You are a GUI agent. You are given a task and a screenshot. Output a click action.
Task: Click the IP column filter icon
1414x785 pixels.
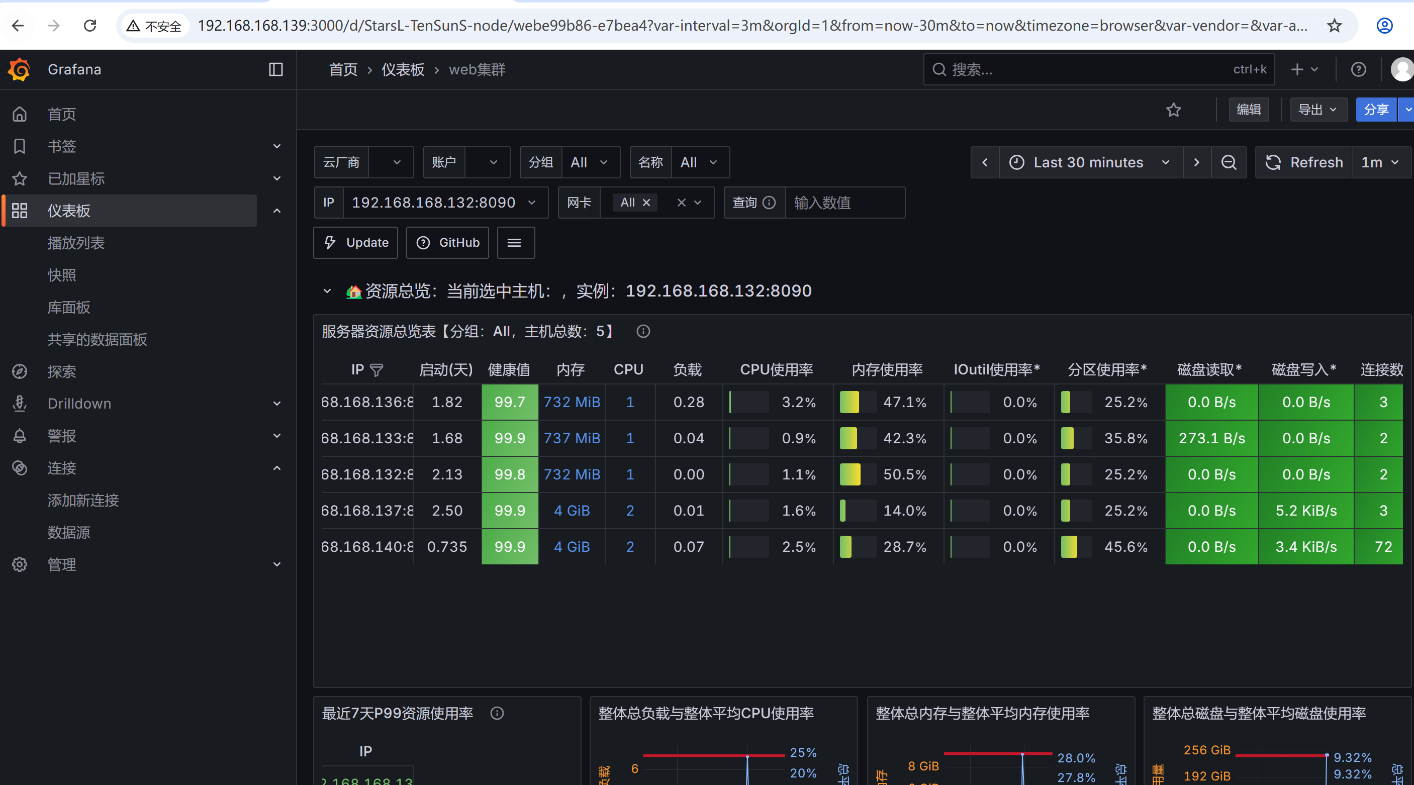pyautogui.click(x=376, y=370)
